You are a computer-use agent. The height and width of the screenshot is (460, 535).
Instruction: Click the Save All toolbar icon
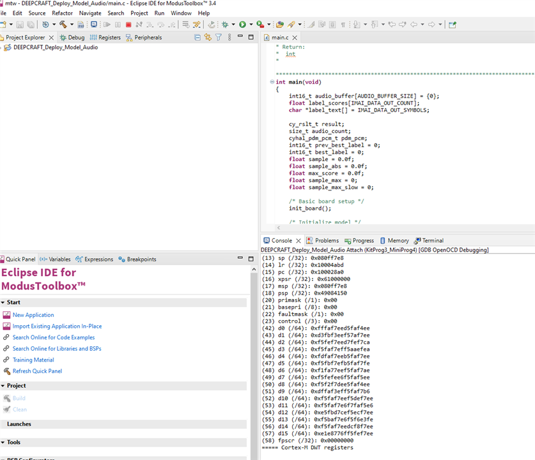31,24
